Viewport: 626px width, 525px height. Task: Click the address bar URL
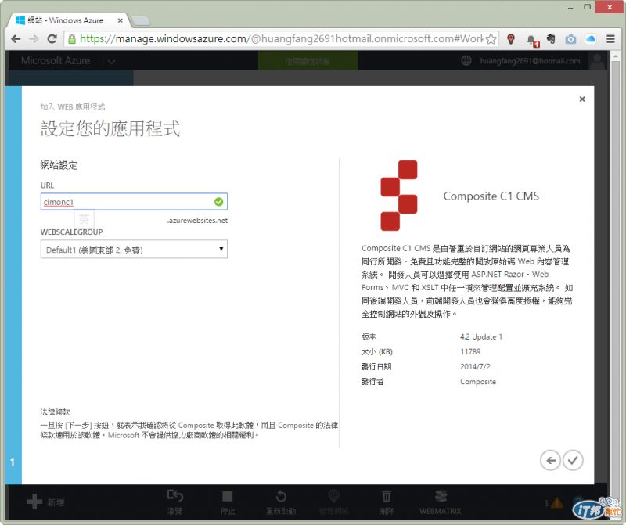pyautogui.click(x=281, y=38)
